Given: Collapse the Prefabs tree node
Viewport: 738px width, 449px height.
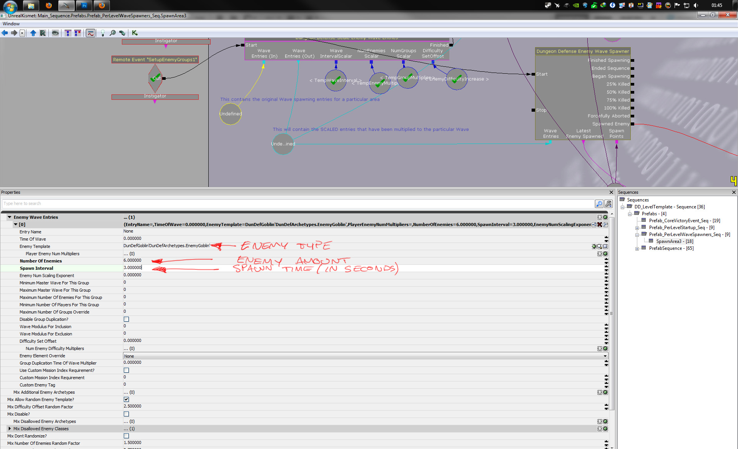Looking at the screenshot, I should [x=630, y=214].
